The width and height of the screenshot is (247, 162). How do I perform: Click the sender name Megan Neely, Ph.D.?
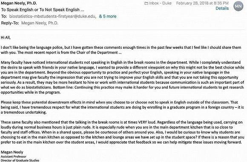click(19, 3)
